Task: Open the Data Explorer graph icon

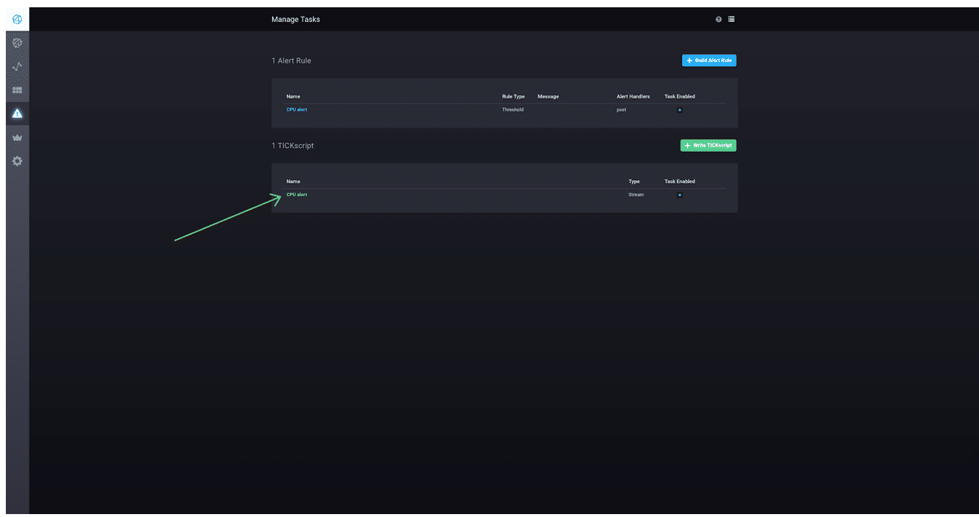Action: point(18,66)
